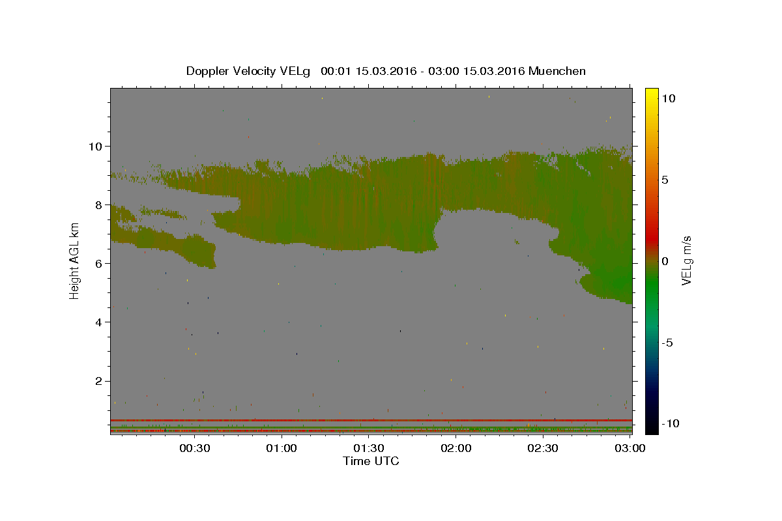782x521 pixels.
Task: Click the 6 km height tick label
Action: point(98,263)
